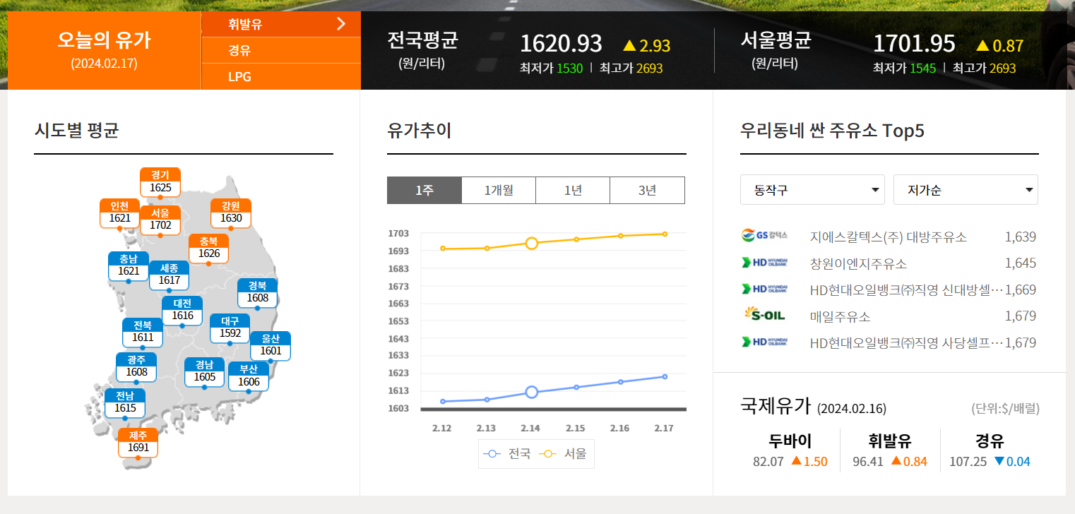Click the S-OIL brand logo
Viewport: 1075px width, 514px height.
(x=764, y=315)
